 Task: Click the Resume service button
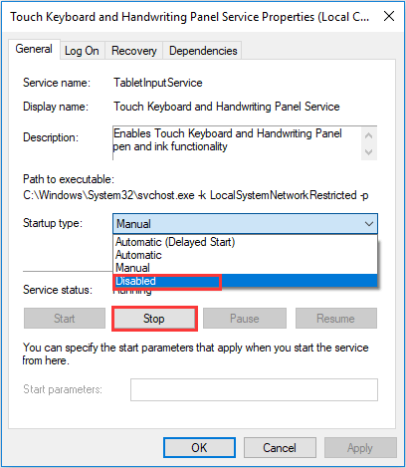click(336, 319)
